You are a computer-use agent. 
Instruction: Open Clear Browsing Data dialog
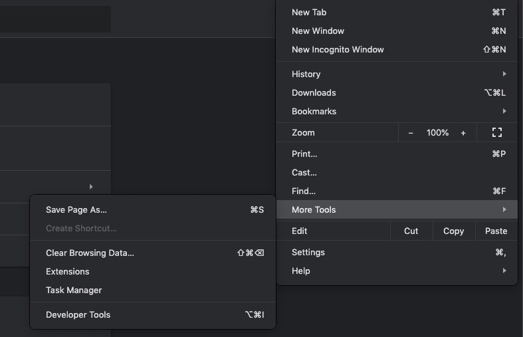(x=90, y=253)
